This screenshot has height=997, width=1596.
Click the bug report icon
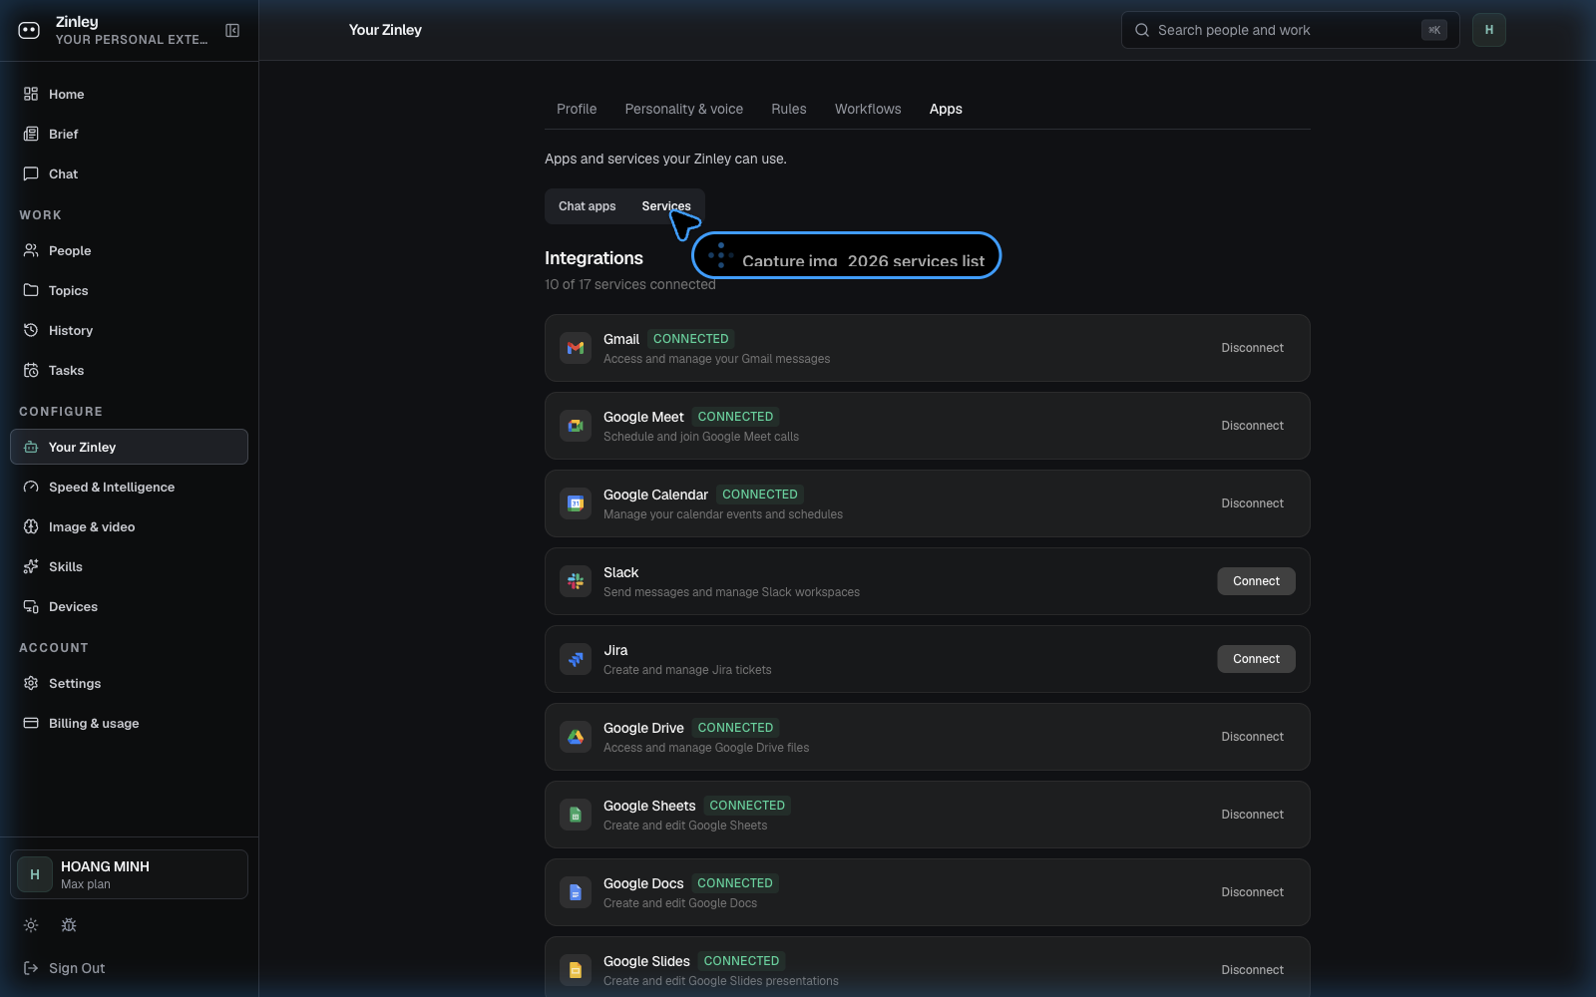coord(69,925)
